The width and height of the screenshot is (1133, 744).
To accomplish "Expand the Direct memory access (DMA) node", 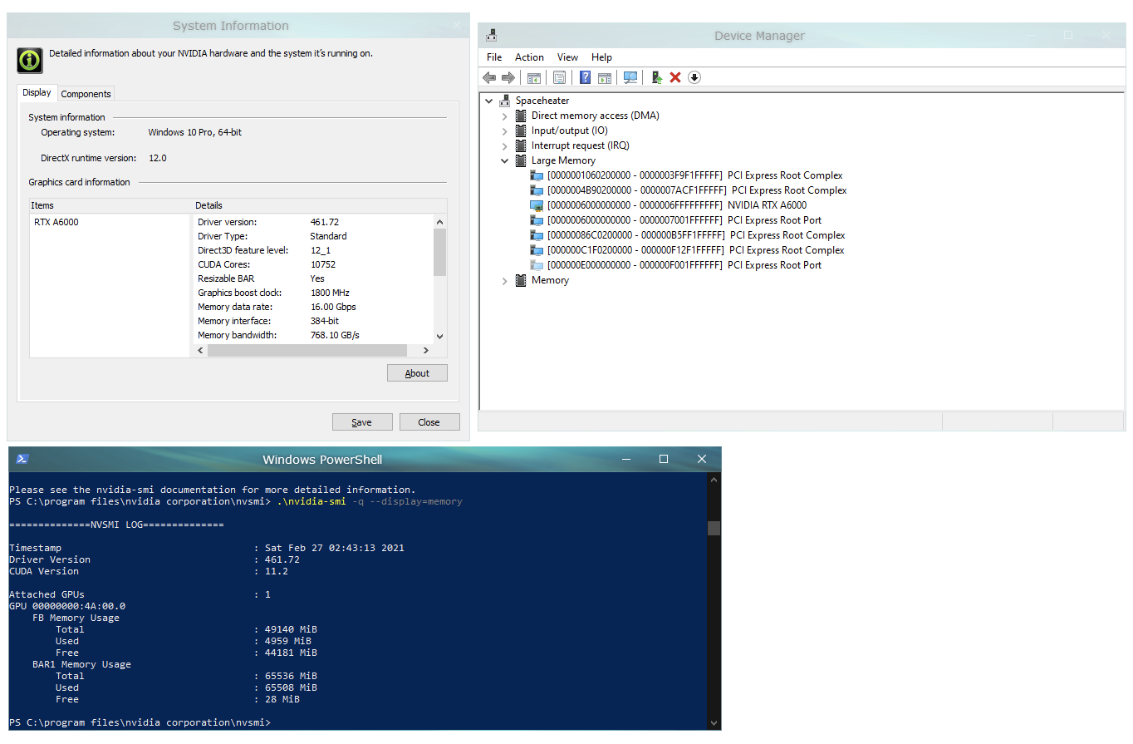I will click(x=504, y=116).
